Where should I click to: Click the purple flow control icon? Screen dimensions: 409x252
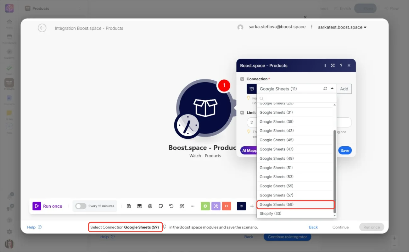click(x=216, y=206)
